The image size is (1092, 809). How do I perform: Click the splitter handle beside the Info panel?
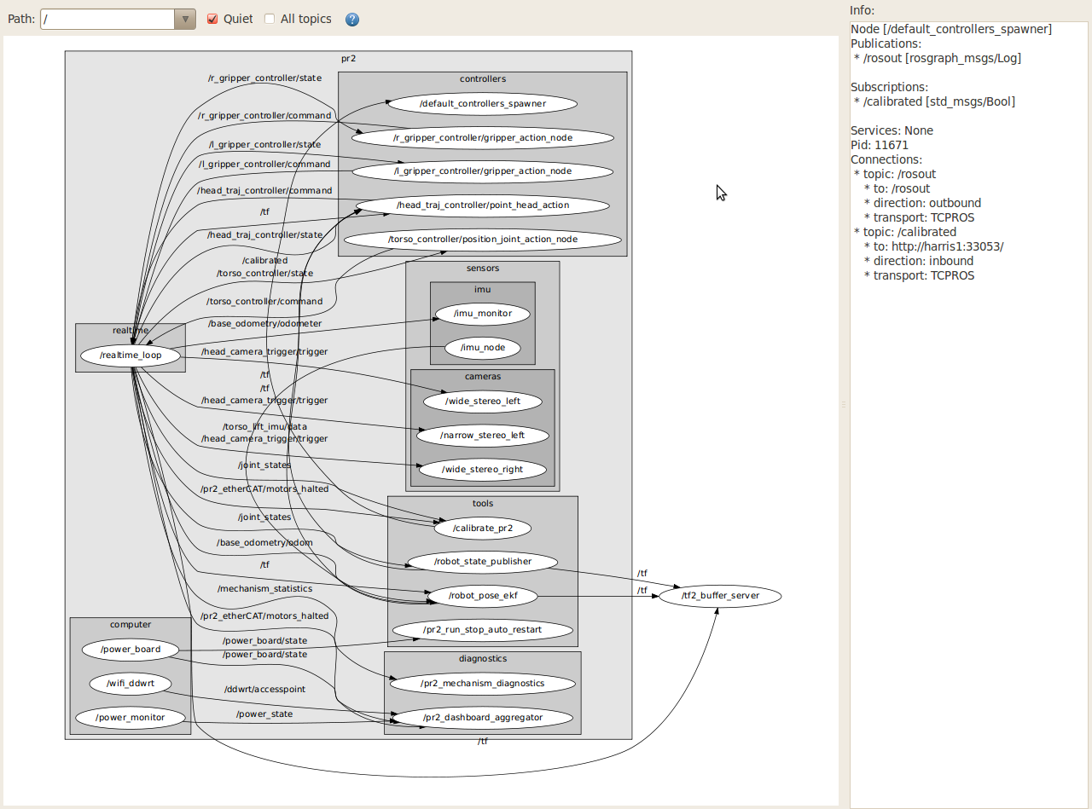pyautogui.click(x=844, y=404)
